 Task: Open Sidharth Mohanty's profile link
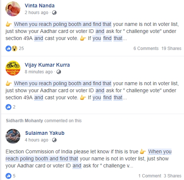pos(24,121)
